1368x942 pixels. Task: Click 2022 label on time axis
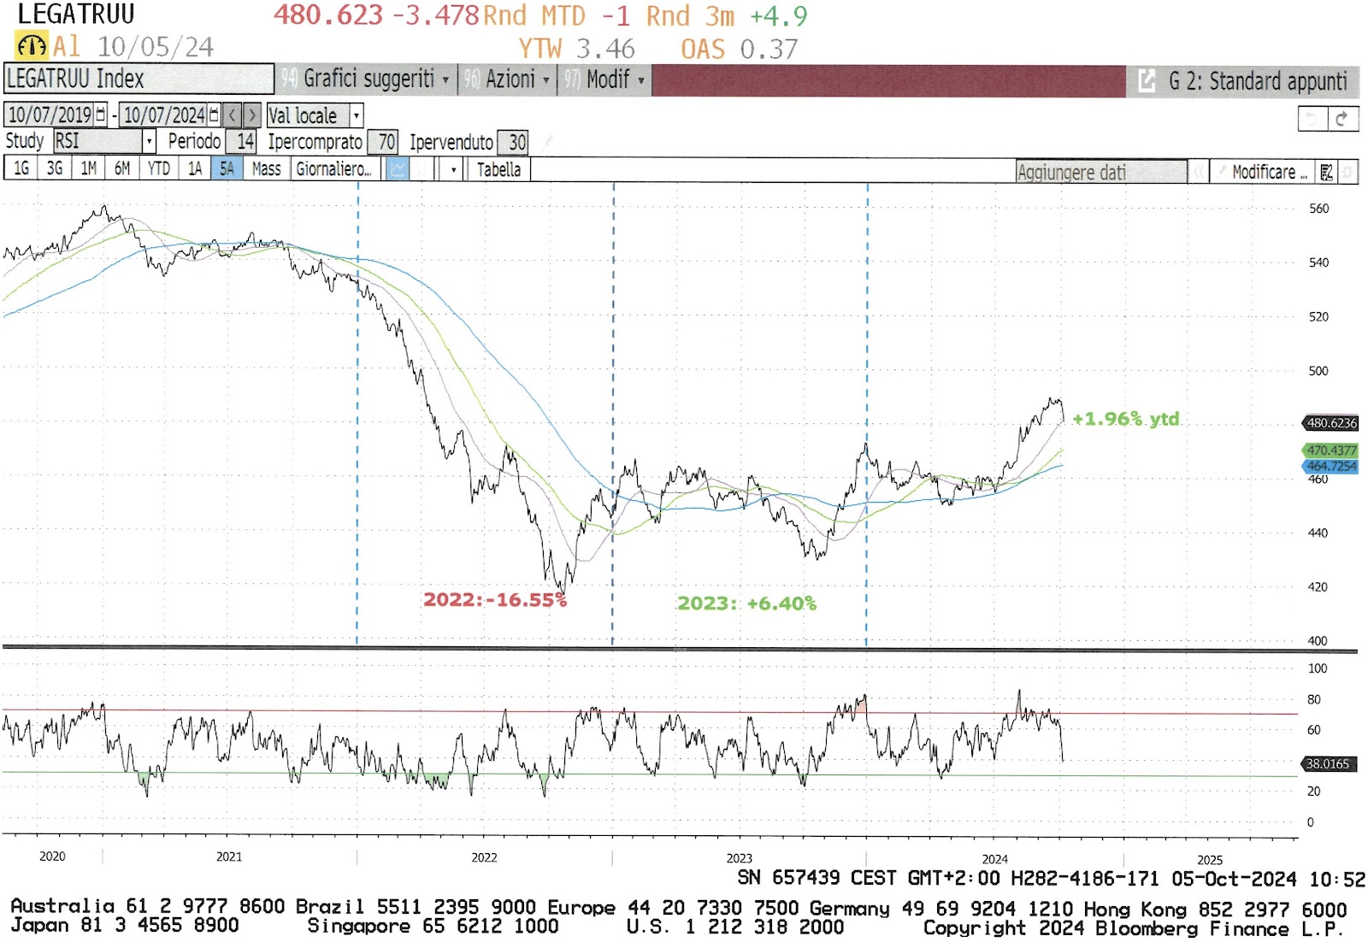click(484, 857)
